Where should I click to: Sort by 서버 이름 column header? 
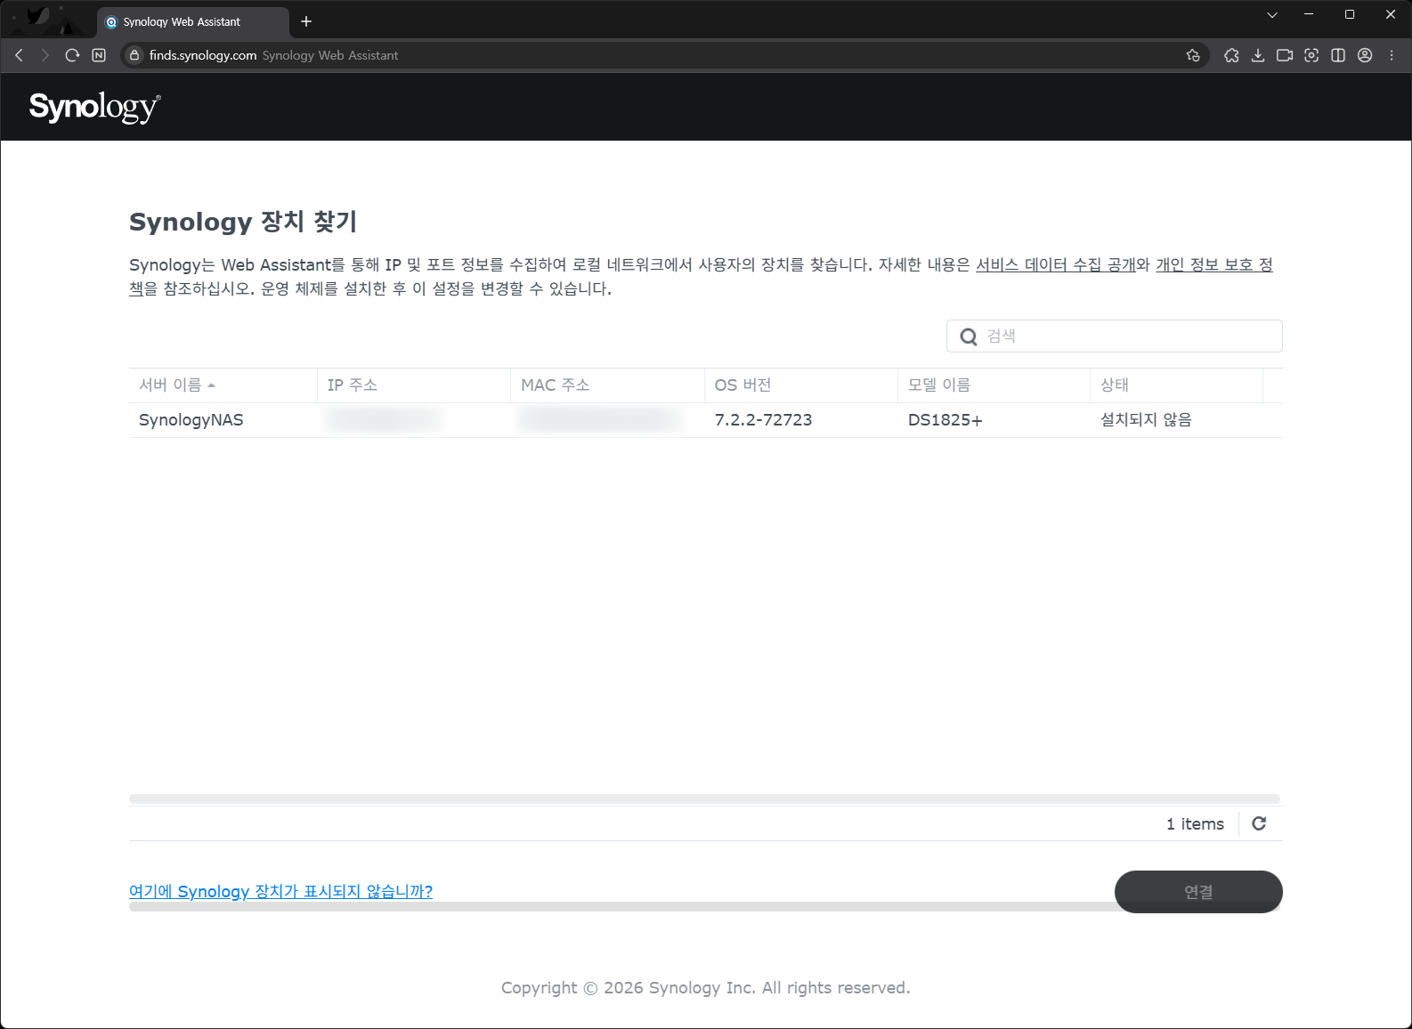click(223, 385)
